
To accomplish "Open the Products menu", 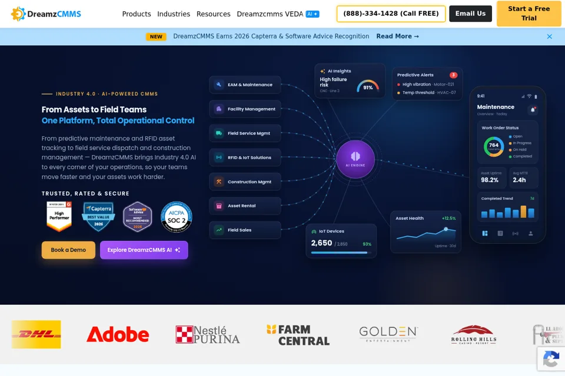I will click(136, 14).
